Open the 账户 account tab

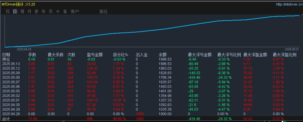75,12
